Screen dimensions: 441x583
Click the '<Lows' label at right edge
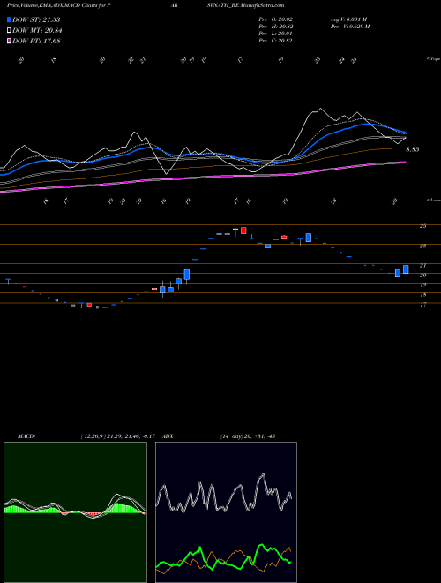(x=433, y=200)
